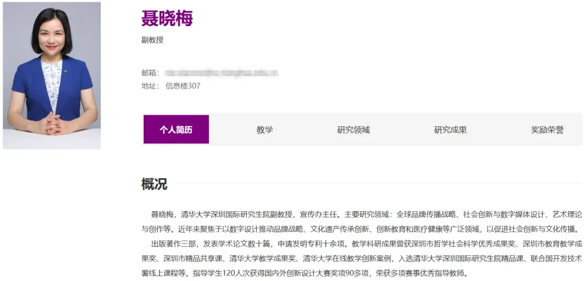Screen dimensions: 588x281
Task: Open the 奖励荣誉 tab
Action: click(x=547, y=130)
